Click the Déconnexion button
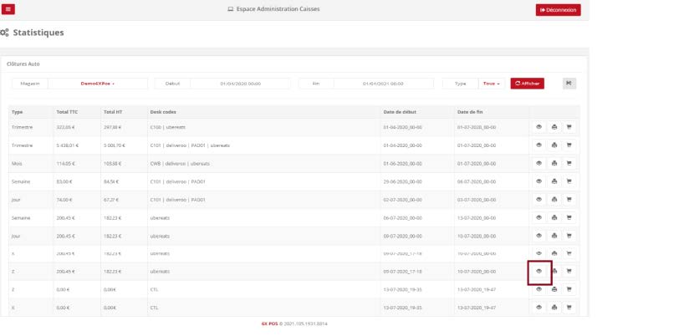 (558, 10)
